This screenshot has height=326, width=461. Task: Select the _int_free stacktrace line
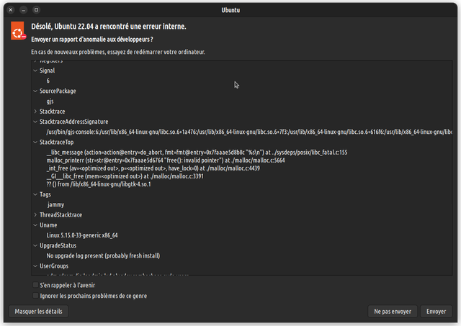(x=153, y=168)
